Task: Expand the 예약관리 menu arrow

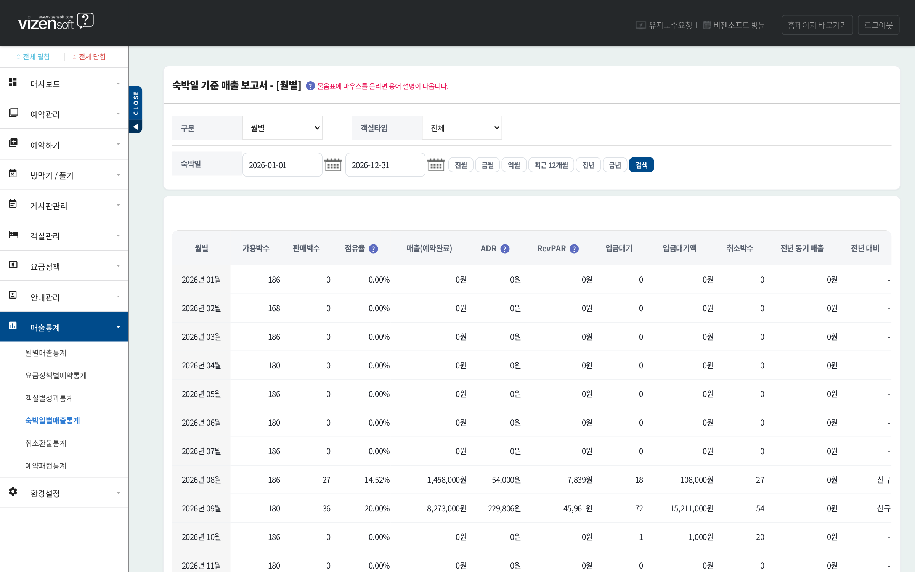Action: 118,114
